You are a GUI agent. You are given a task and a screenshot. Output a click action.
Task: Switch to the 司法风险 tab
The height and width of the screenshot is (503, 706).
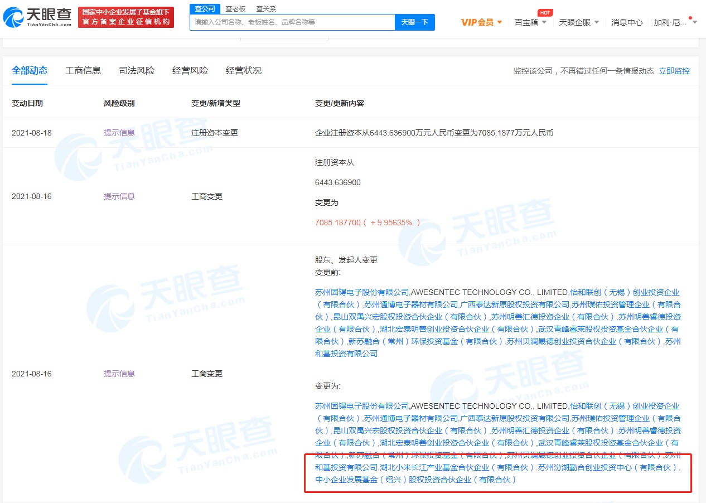[137, 70]
